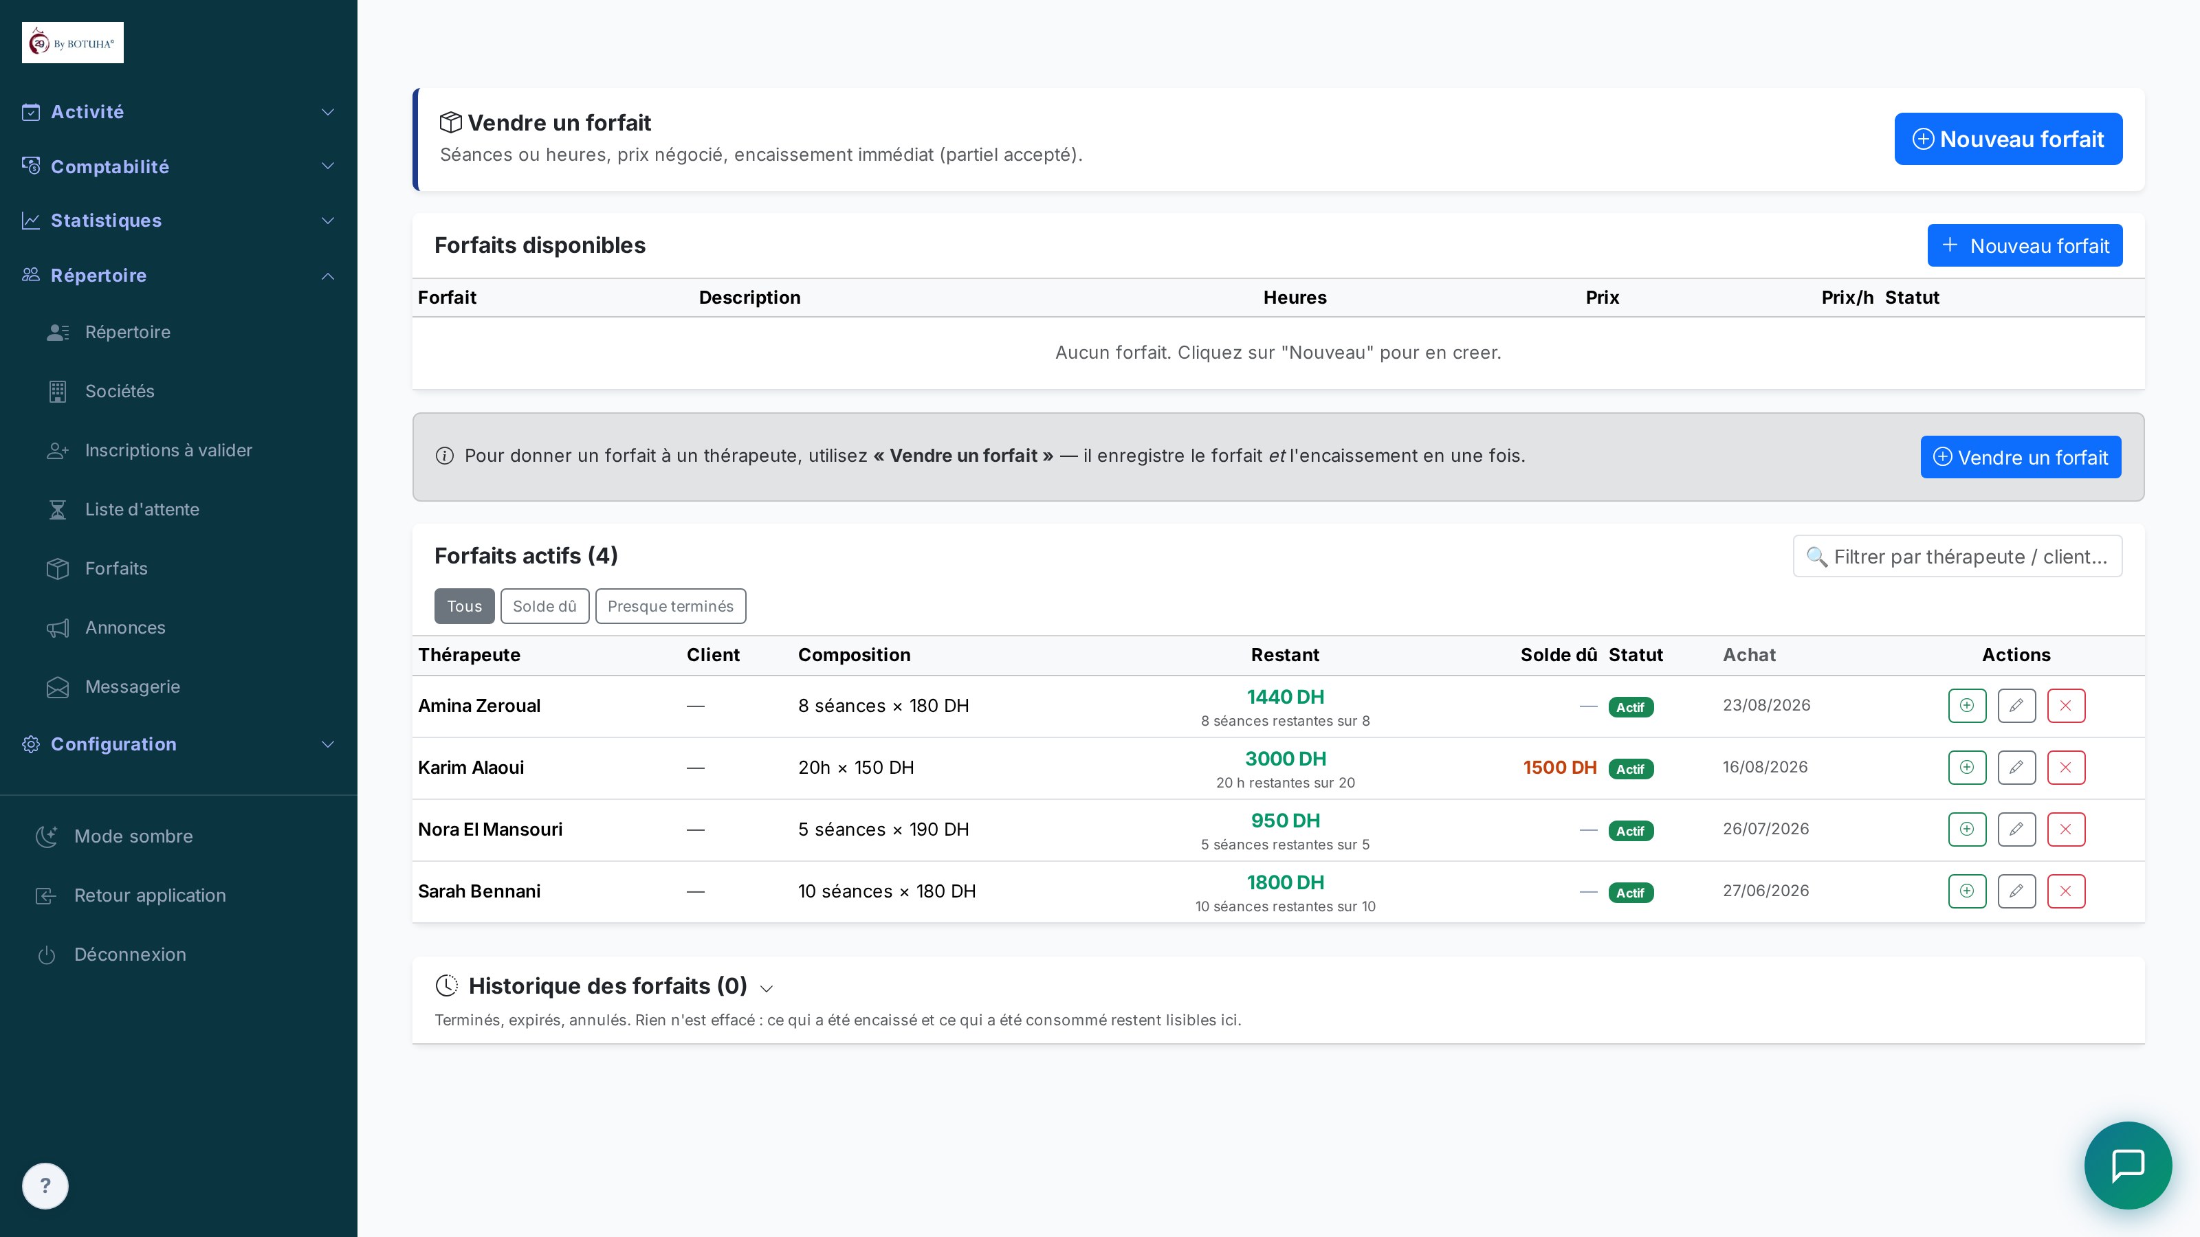The width and height of the screenshot is (2200, 1237).
Task: Select the Solde dû filter chip
Action: [x=545, y=606]
